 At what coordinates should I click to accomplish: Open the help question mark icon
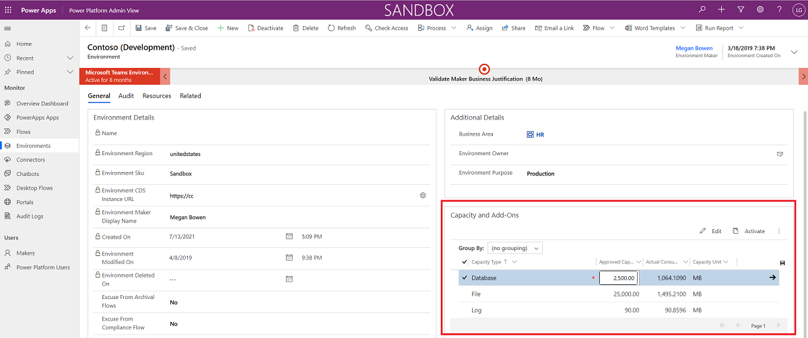tap(779, 9)
